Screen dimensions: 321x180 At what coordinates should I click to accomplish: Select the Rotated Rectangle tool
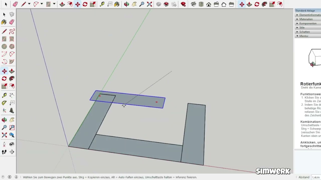coord(12,39)
